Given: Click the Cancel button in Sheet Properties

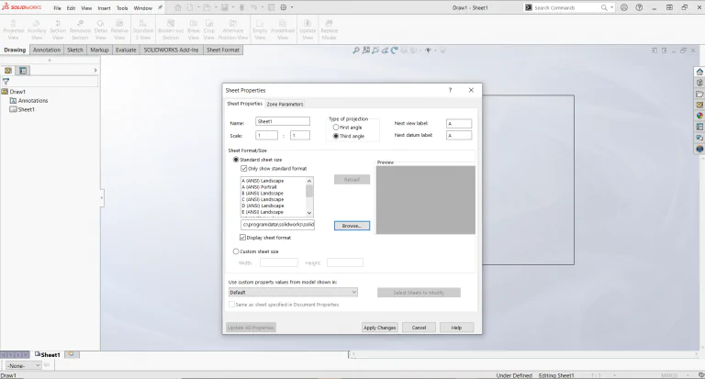Looking at the screenshot, I should [419, 328].
